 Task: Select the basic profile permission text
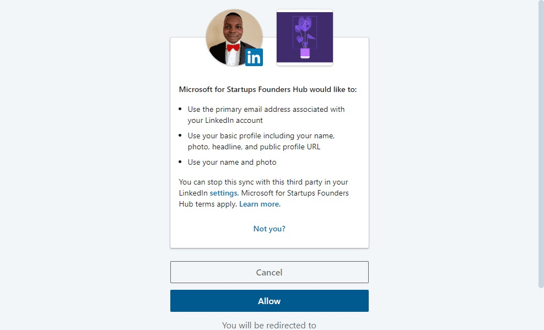(x=261, y=141)
